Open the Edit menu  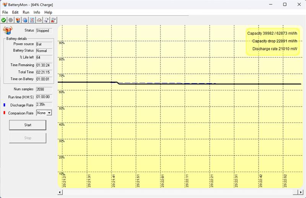15,12
